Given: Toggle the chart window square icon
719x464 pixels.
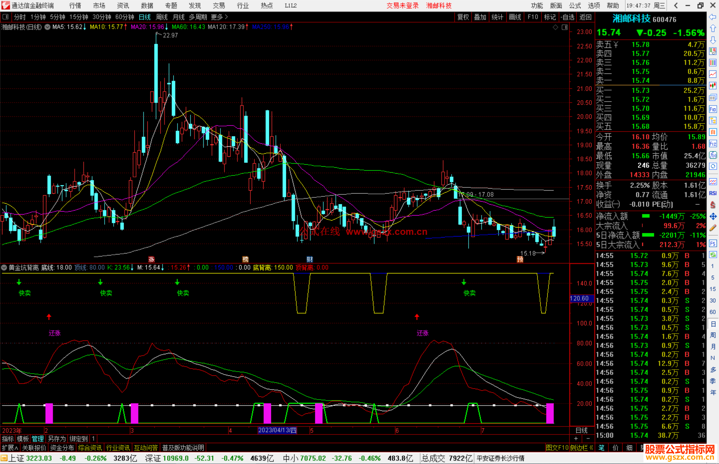Looking at the screenshot, I should coord(565,27).
